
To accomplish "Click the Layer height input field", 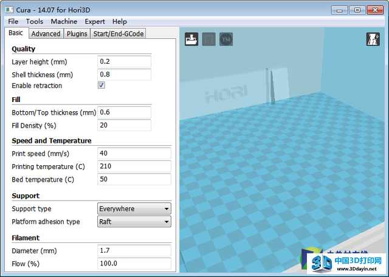I will pos(124,61).
